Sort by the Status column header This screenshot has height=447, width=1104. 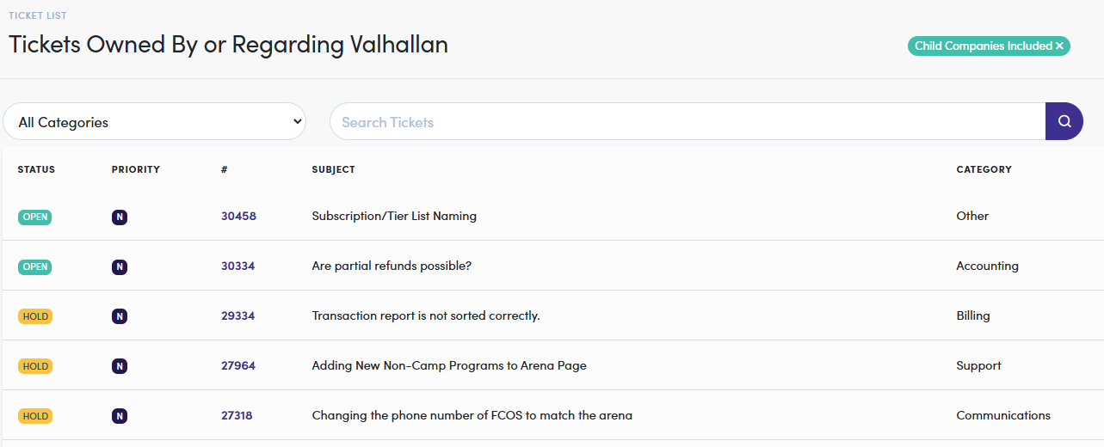[x=36, y=170]
